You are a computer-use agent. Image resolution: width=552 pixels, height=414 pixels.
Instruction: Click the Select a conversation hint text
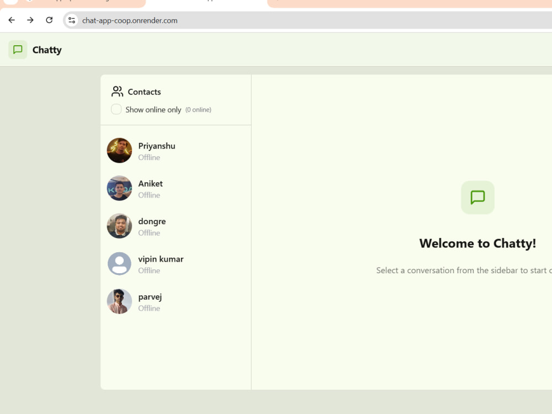464,270
